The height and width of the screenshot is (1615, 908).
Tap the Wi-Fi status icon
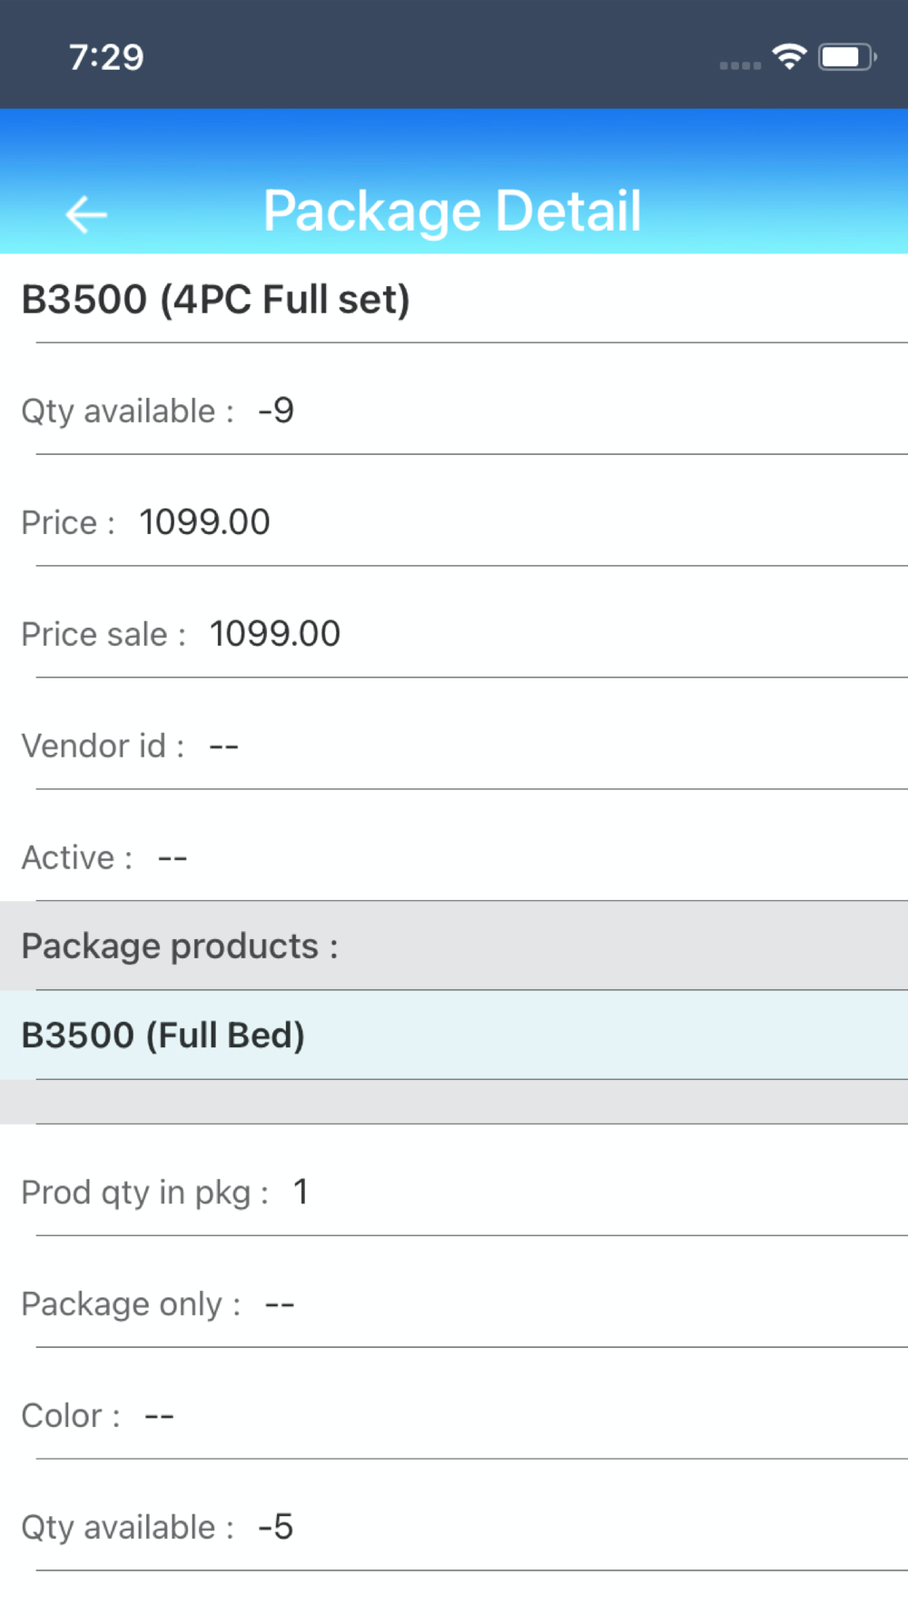pyautogui.click(x=790, y=57)
